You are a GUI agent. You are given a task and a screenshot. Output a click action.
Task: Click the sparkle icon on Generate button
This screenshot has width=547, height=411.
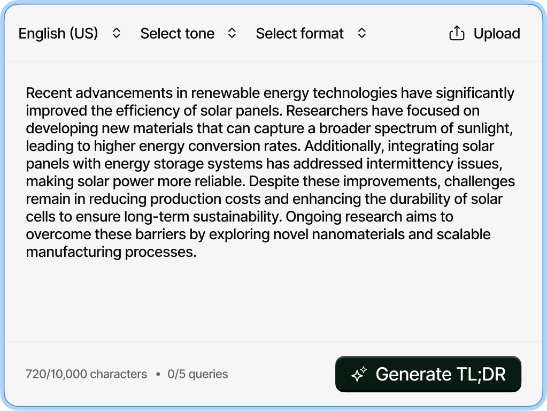click(x=359, y=374)
